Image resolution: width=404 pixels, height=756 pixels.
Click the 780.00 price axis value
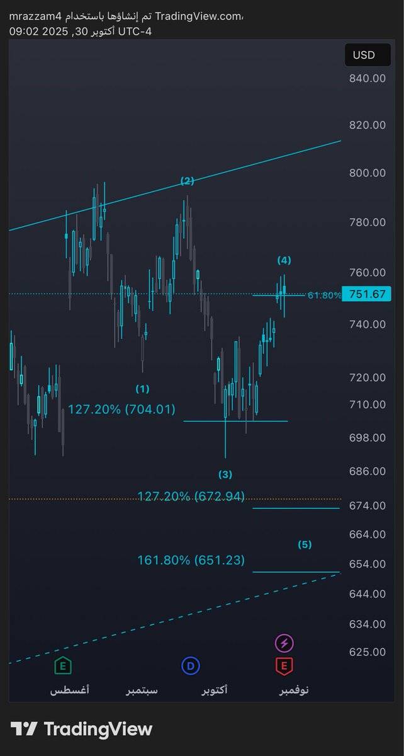point(367,222)
